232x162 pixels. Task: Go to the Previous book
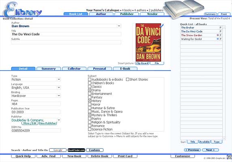tap(192, 150)
